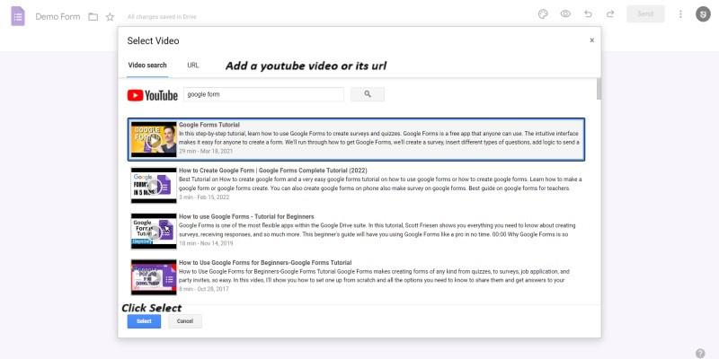Switch to the Video search tab
Screen dimensions: 719x359
147,65
